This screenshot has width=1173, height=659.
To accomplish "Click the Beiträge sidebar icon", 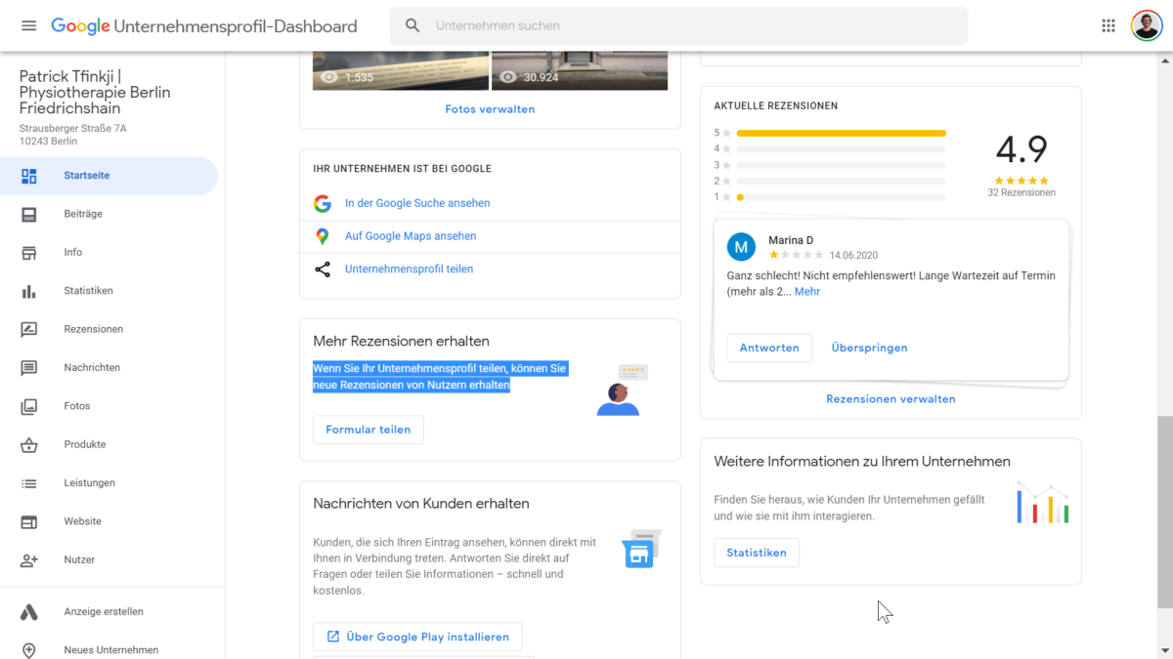I will tap(29, 214).
